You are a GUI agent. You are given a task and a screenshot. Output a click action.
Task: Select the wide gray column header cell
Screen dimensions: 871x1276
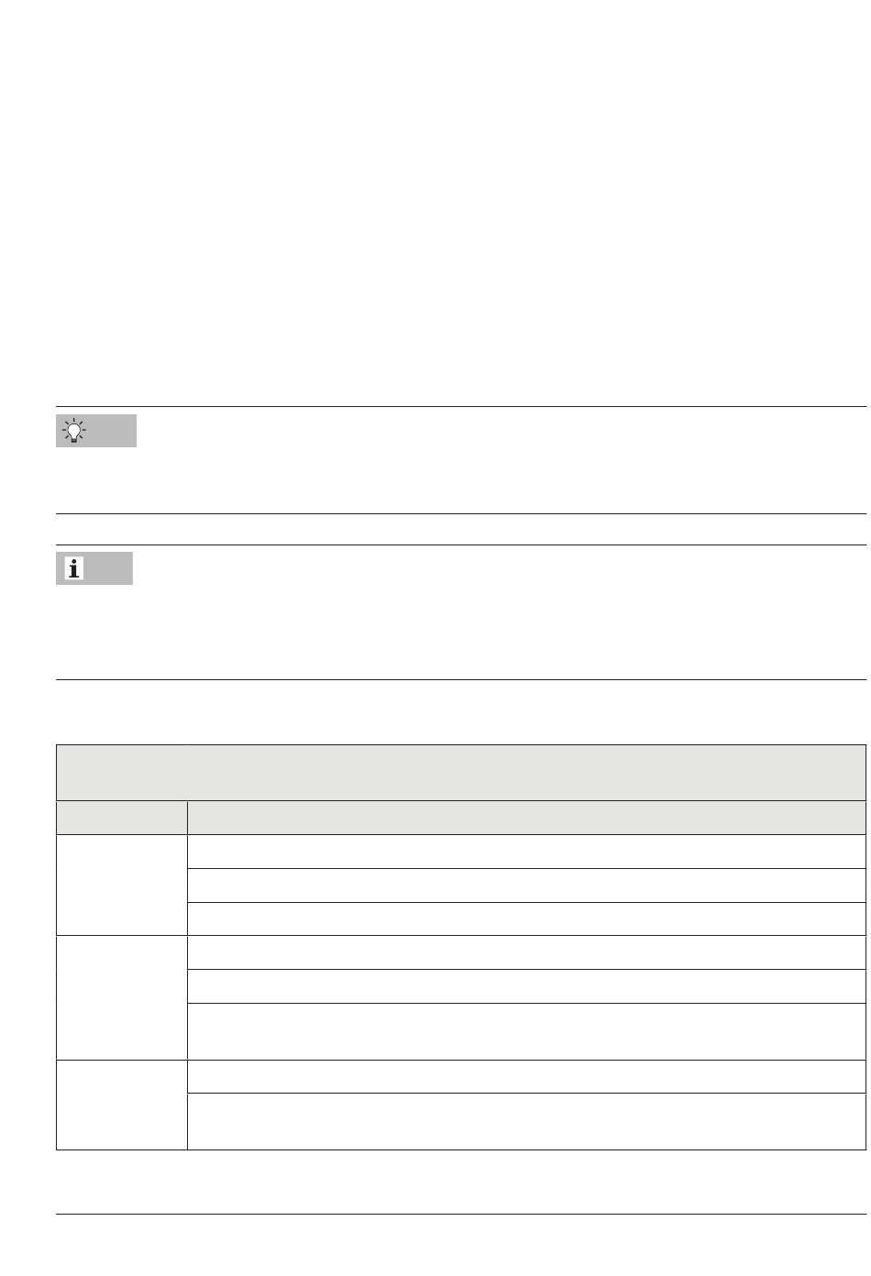click(x=526, y=818)
